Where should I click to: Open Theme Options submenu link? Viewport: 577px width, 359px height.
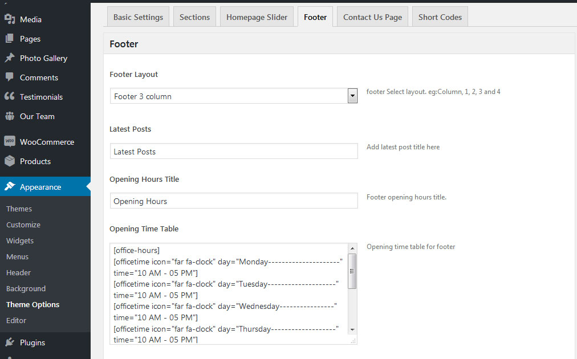pyautogui.click(x=32, y=304)
